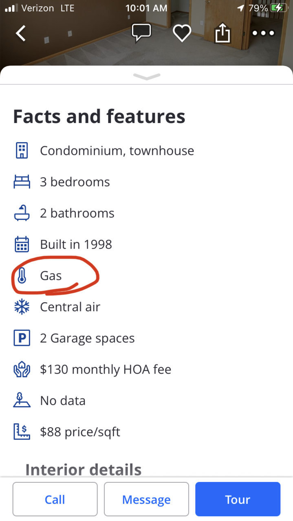Collapse the sheet using the chevron handle
This screenshot has width=293, height=521.
click(146, 77)
